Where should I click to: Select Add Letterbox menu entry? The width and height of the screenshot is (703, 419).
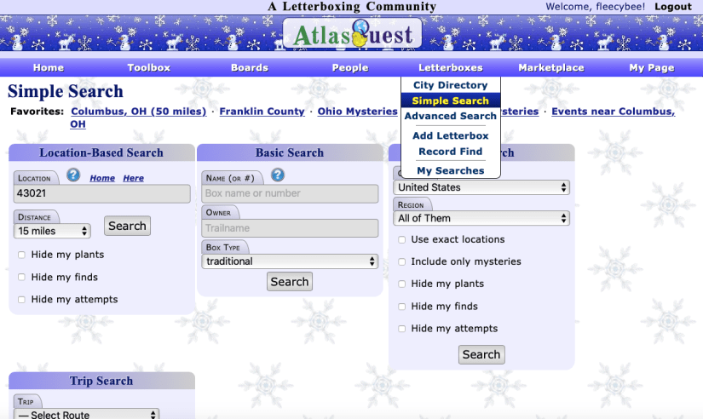pyautogui.click(x=450, y=135)
